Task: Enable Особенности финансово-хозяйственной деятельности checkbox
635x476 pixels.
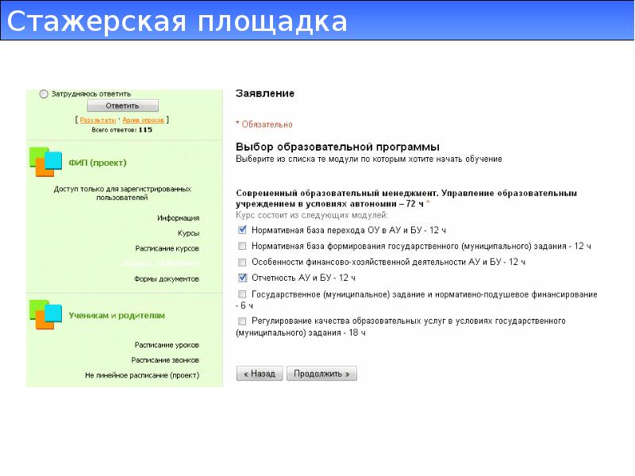Action: click(242, 262)
